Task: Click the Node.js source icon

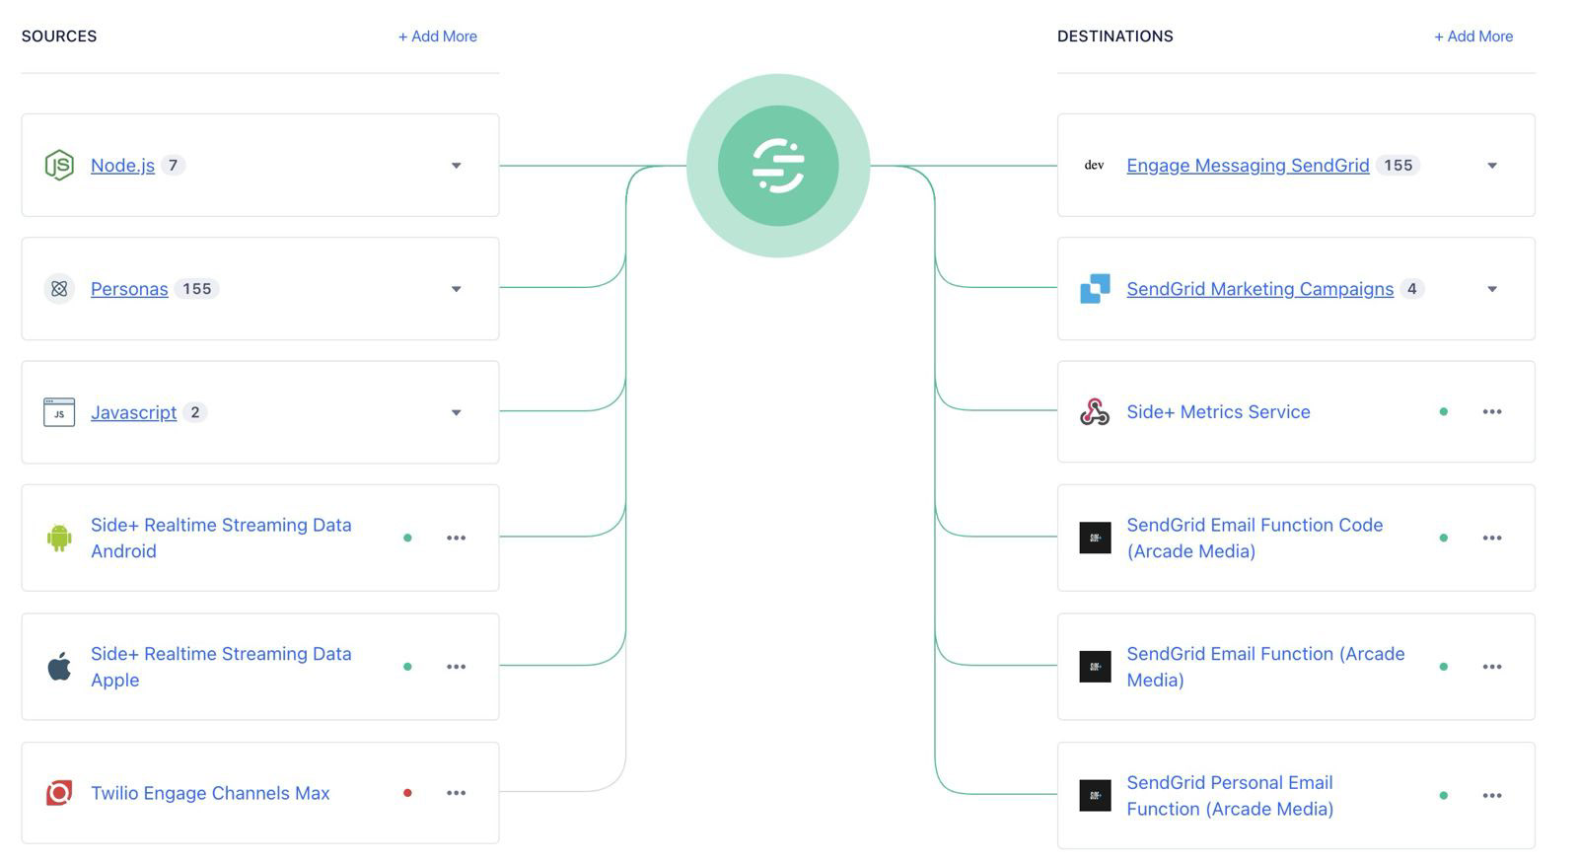Action: tap(59, 165)
